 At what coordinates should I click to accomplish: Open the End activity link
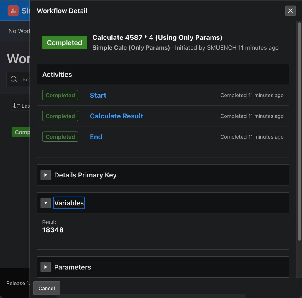96,136
